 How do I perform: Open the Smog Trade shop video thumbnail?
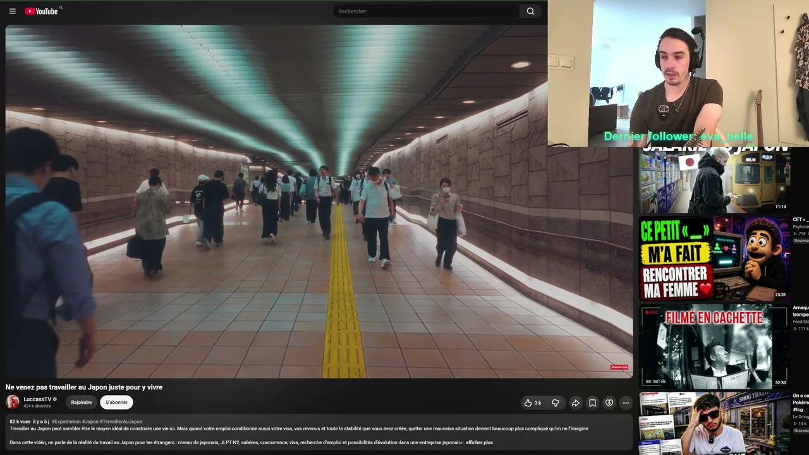pyautogui.click(x=714, y=423)
